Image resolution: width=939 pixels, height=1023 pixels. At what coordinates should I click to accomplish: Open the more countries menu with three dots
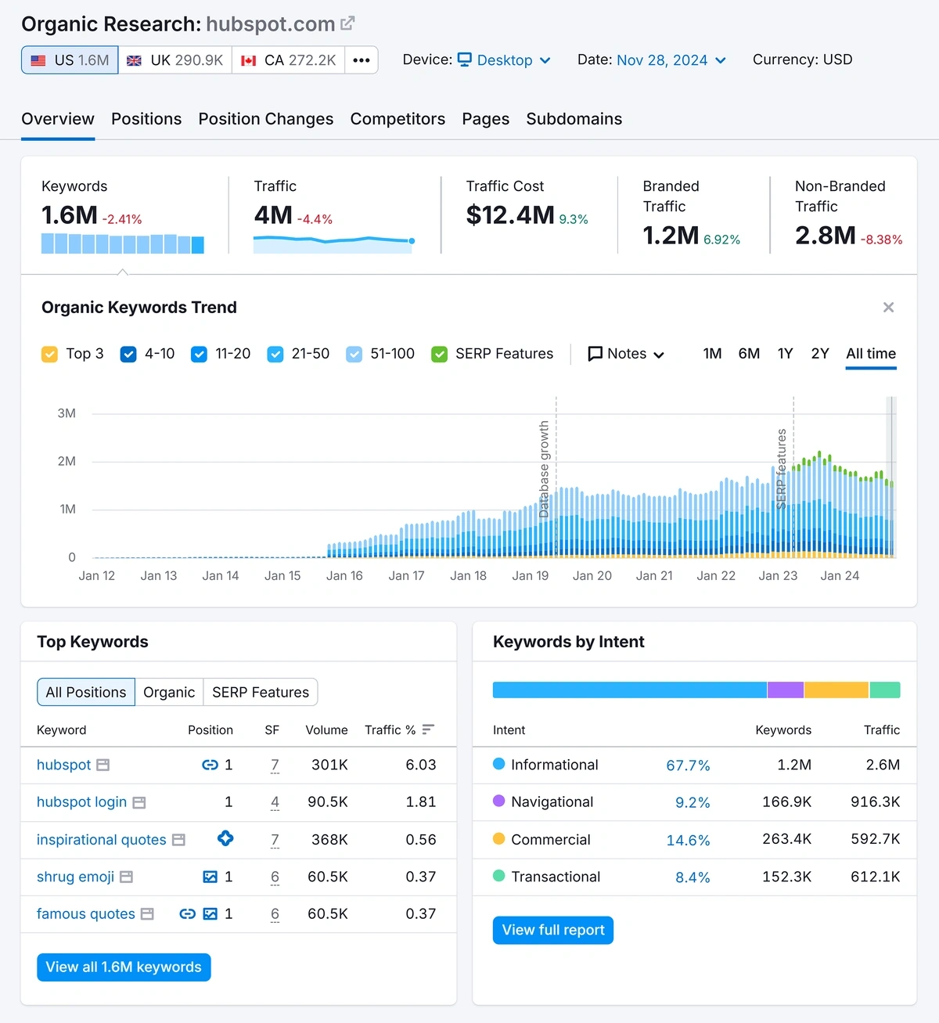pos(361,59)
